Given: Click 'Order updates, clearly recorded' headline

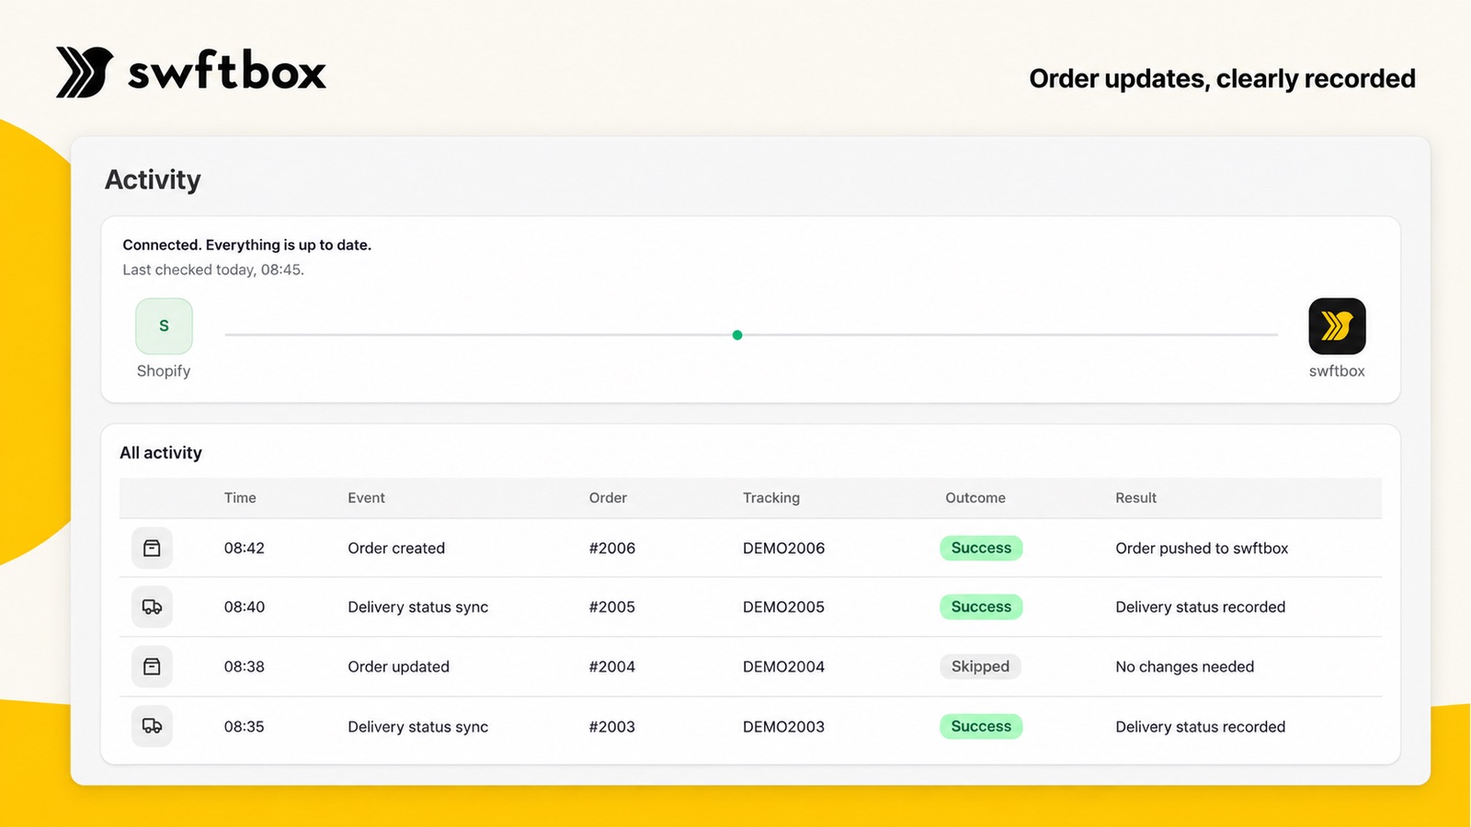Looking at the screenshot, I should coord(1222,79).
